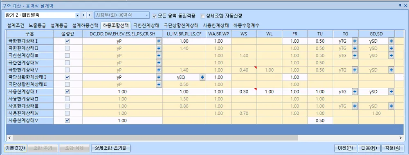Go to previous culvert with left arrow
The width and height of the screenshot is (409, 155).
(x=83, y=15)
